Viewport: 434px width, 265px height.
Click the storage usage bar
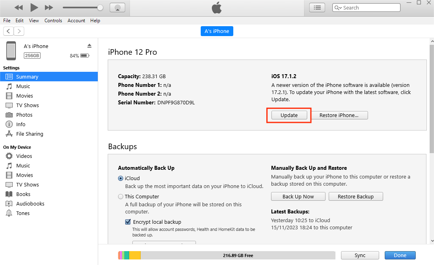click(x=227, y=255)
